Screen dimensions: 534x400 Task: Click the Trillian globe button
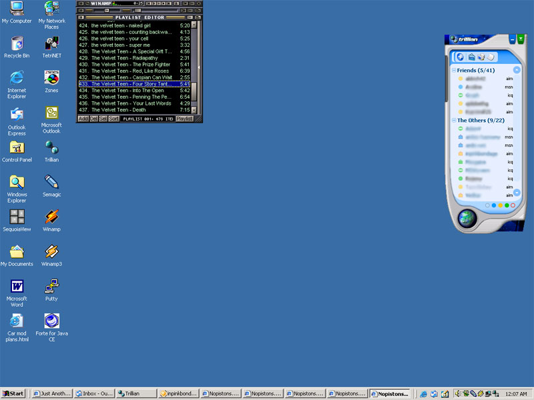pos(467,219)
